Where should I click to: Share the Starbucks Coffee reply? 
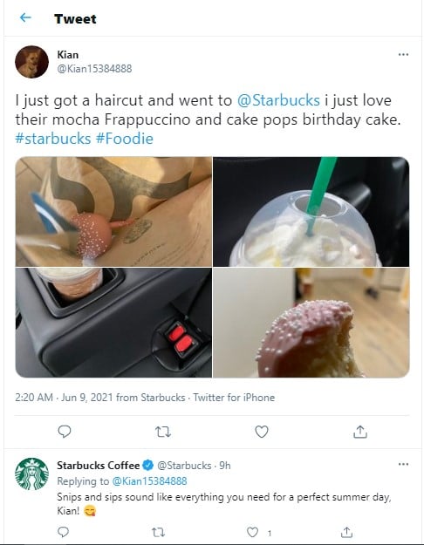click(346, 532)
